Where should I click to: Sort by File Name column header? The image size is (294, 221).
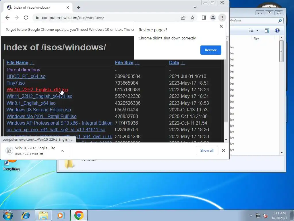tap(18, 62)
